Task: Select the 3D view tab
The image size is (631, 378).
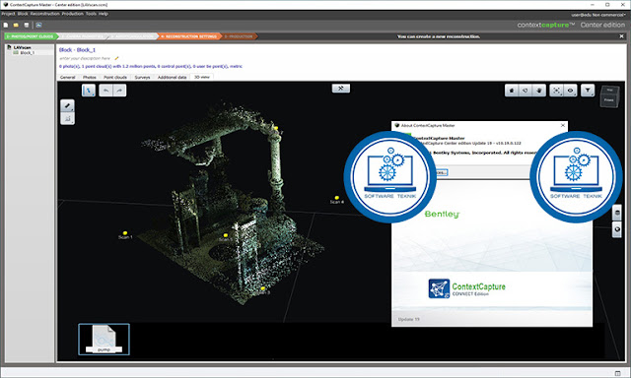Action: [x=202, y=77]
